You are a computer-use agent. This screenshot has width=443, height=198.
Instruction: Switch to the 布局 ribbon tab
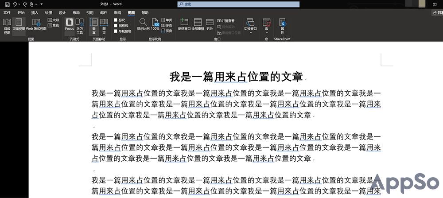tap(76, 13)
